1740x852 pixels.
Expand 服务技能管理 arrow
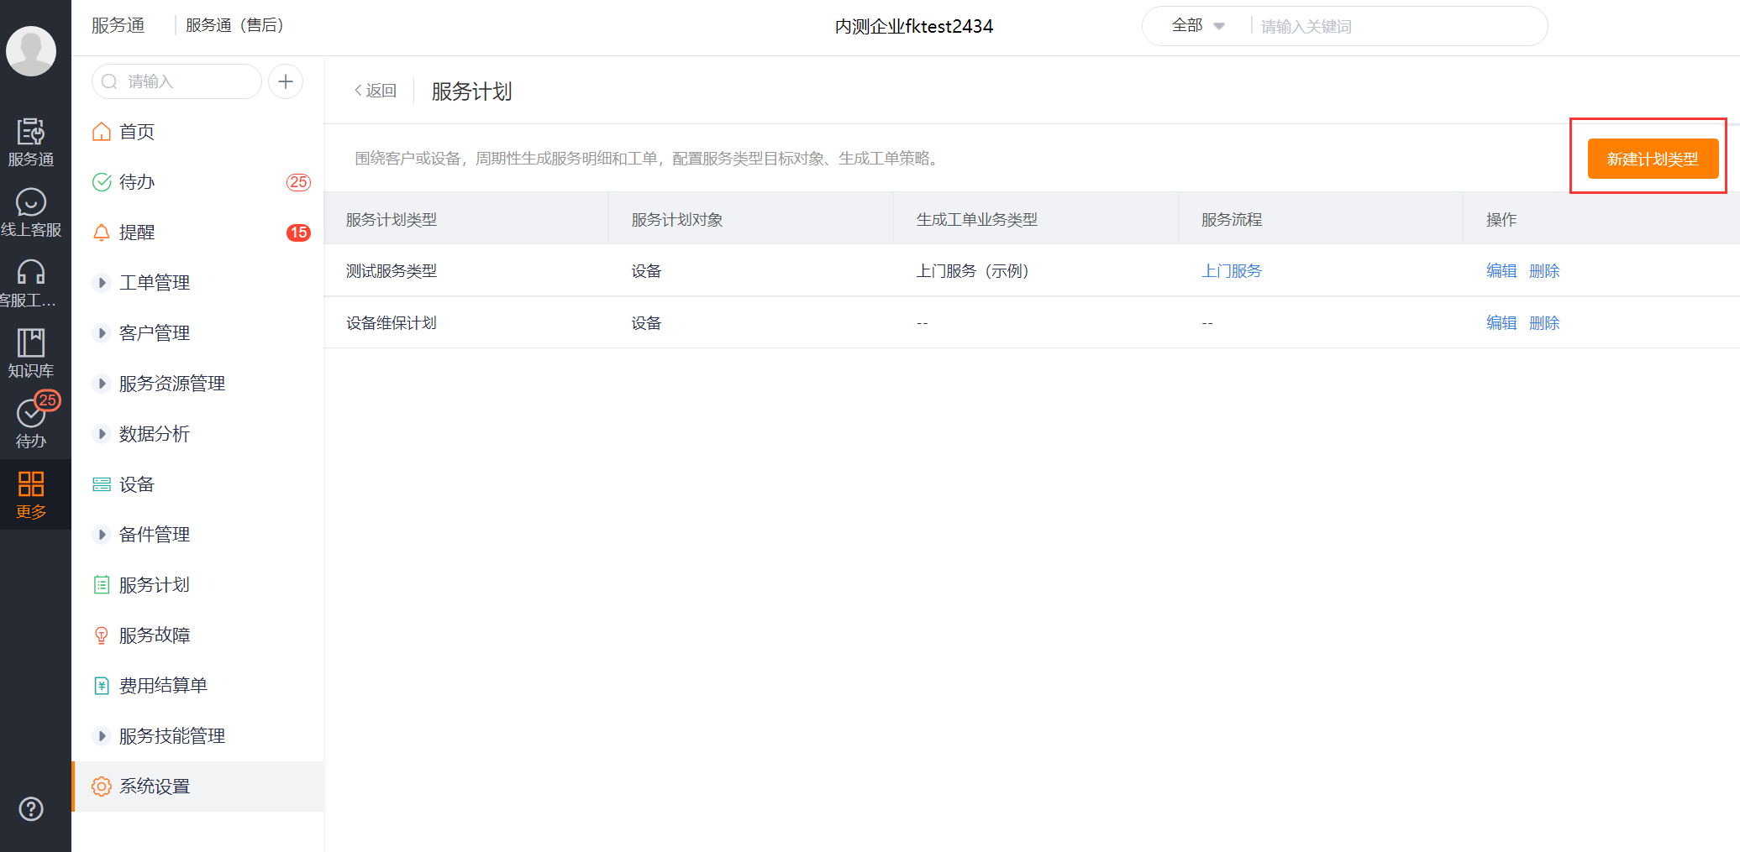click(102, 736)
